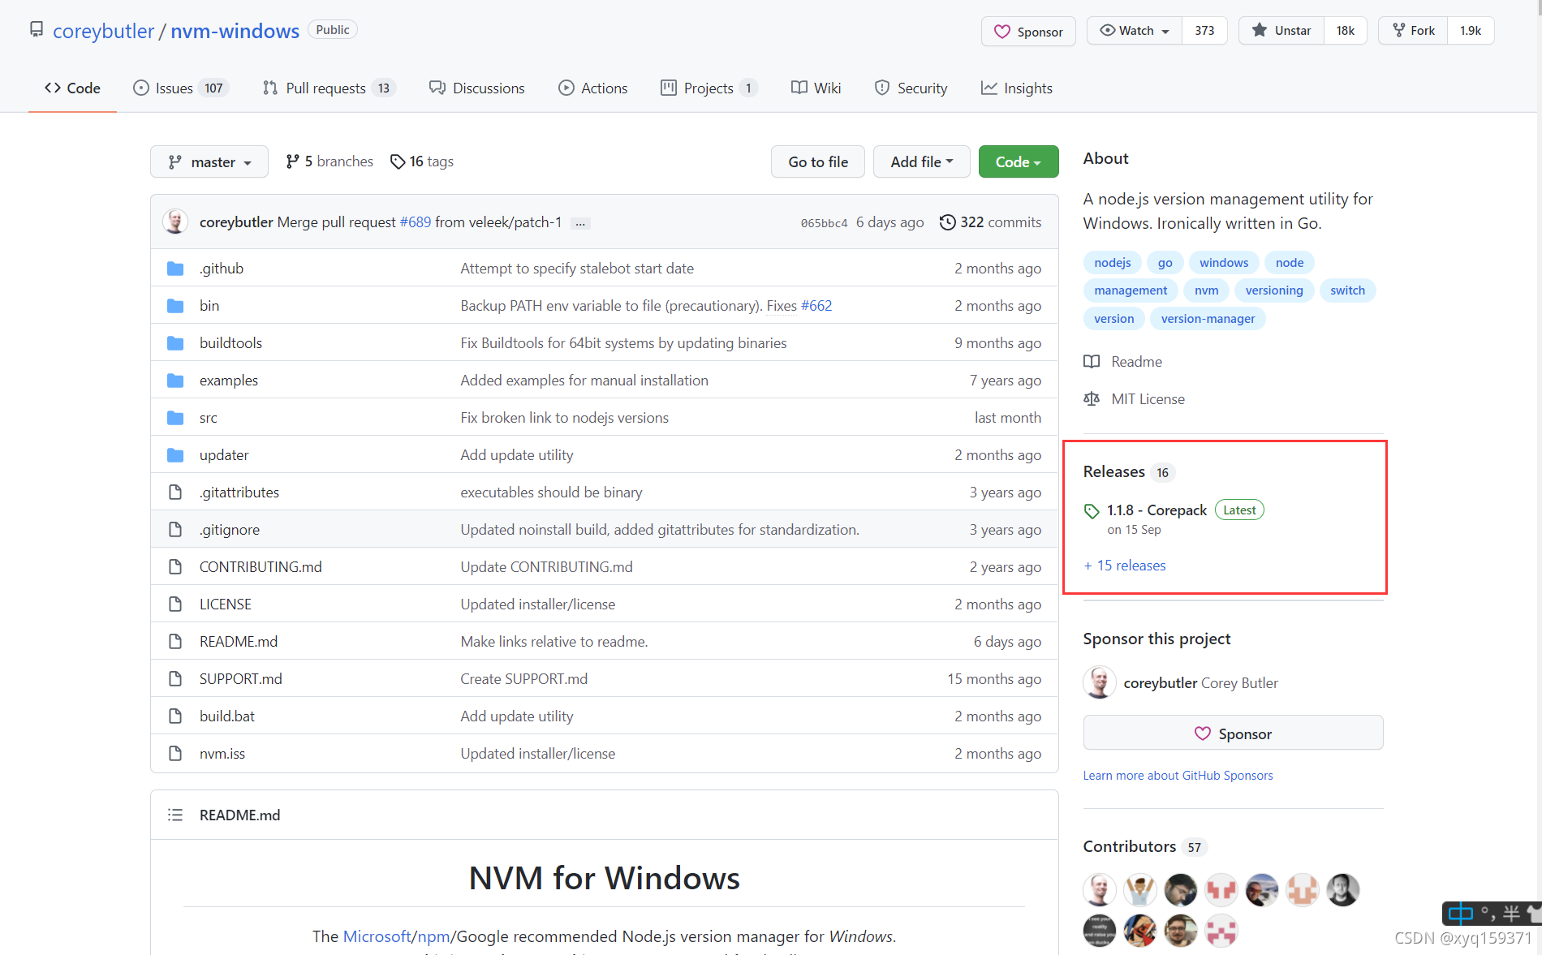Open the + 15 releases link

pyautogui.click(x=1125, y=566)
